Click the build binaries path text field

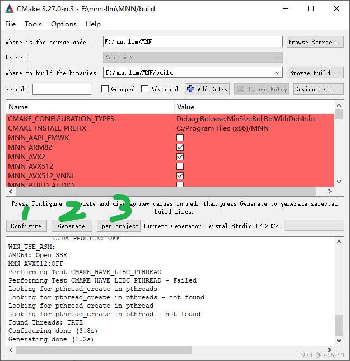[189, 72]
